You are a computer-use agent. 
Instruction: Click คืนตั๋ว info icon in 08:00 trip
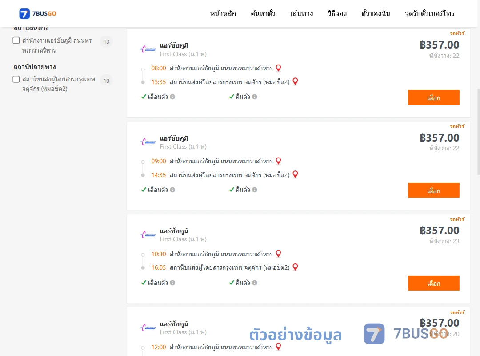pyautogui.click(x=255, y=97)
